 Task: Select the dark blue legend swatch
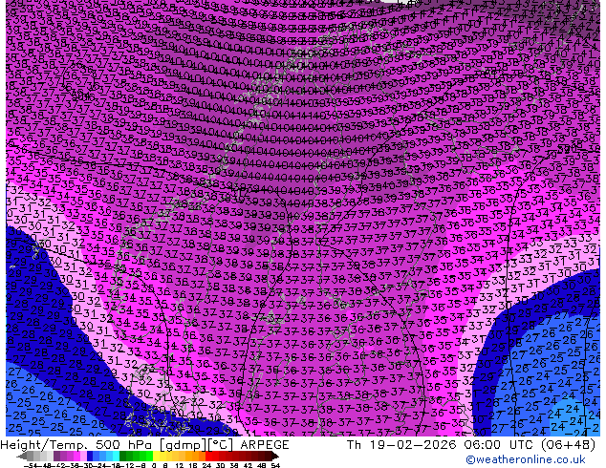90,456
